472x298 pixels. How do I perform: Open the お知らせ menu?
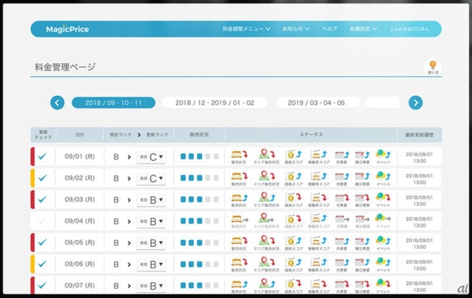point(296,29)
